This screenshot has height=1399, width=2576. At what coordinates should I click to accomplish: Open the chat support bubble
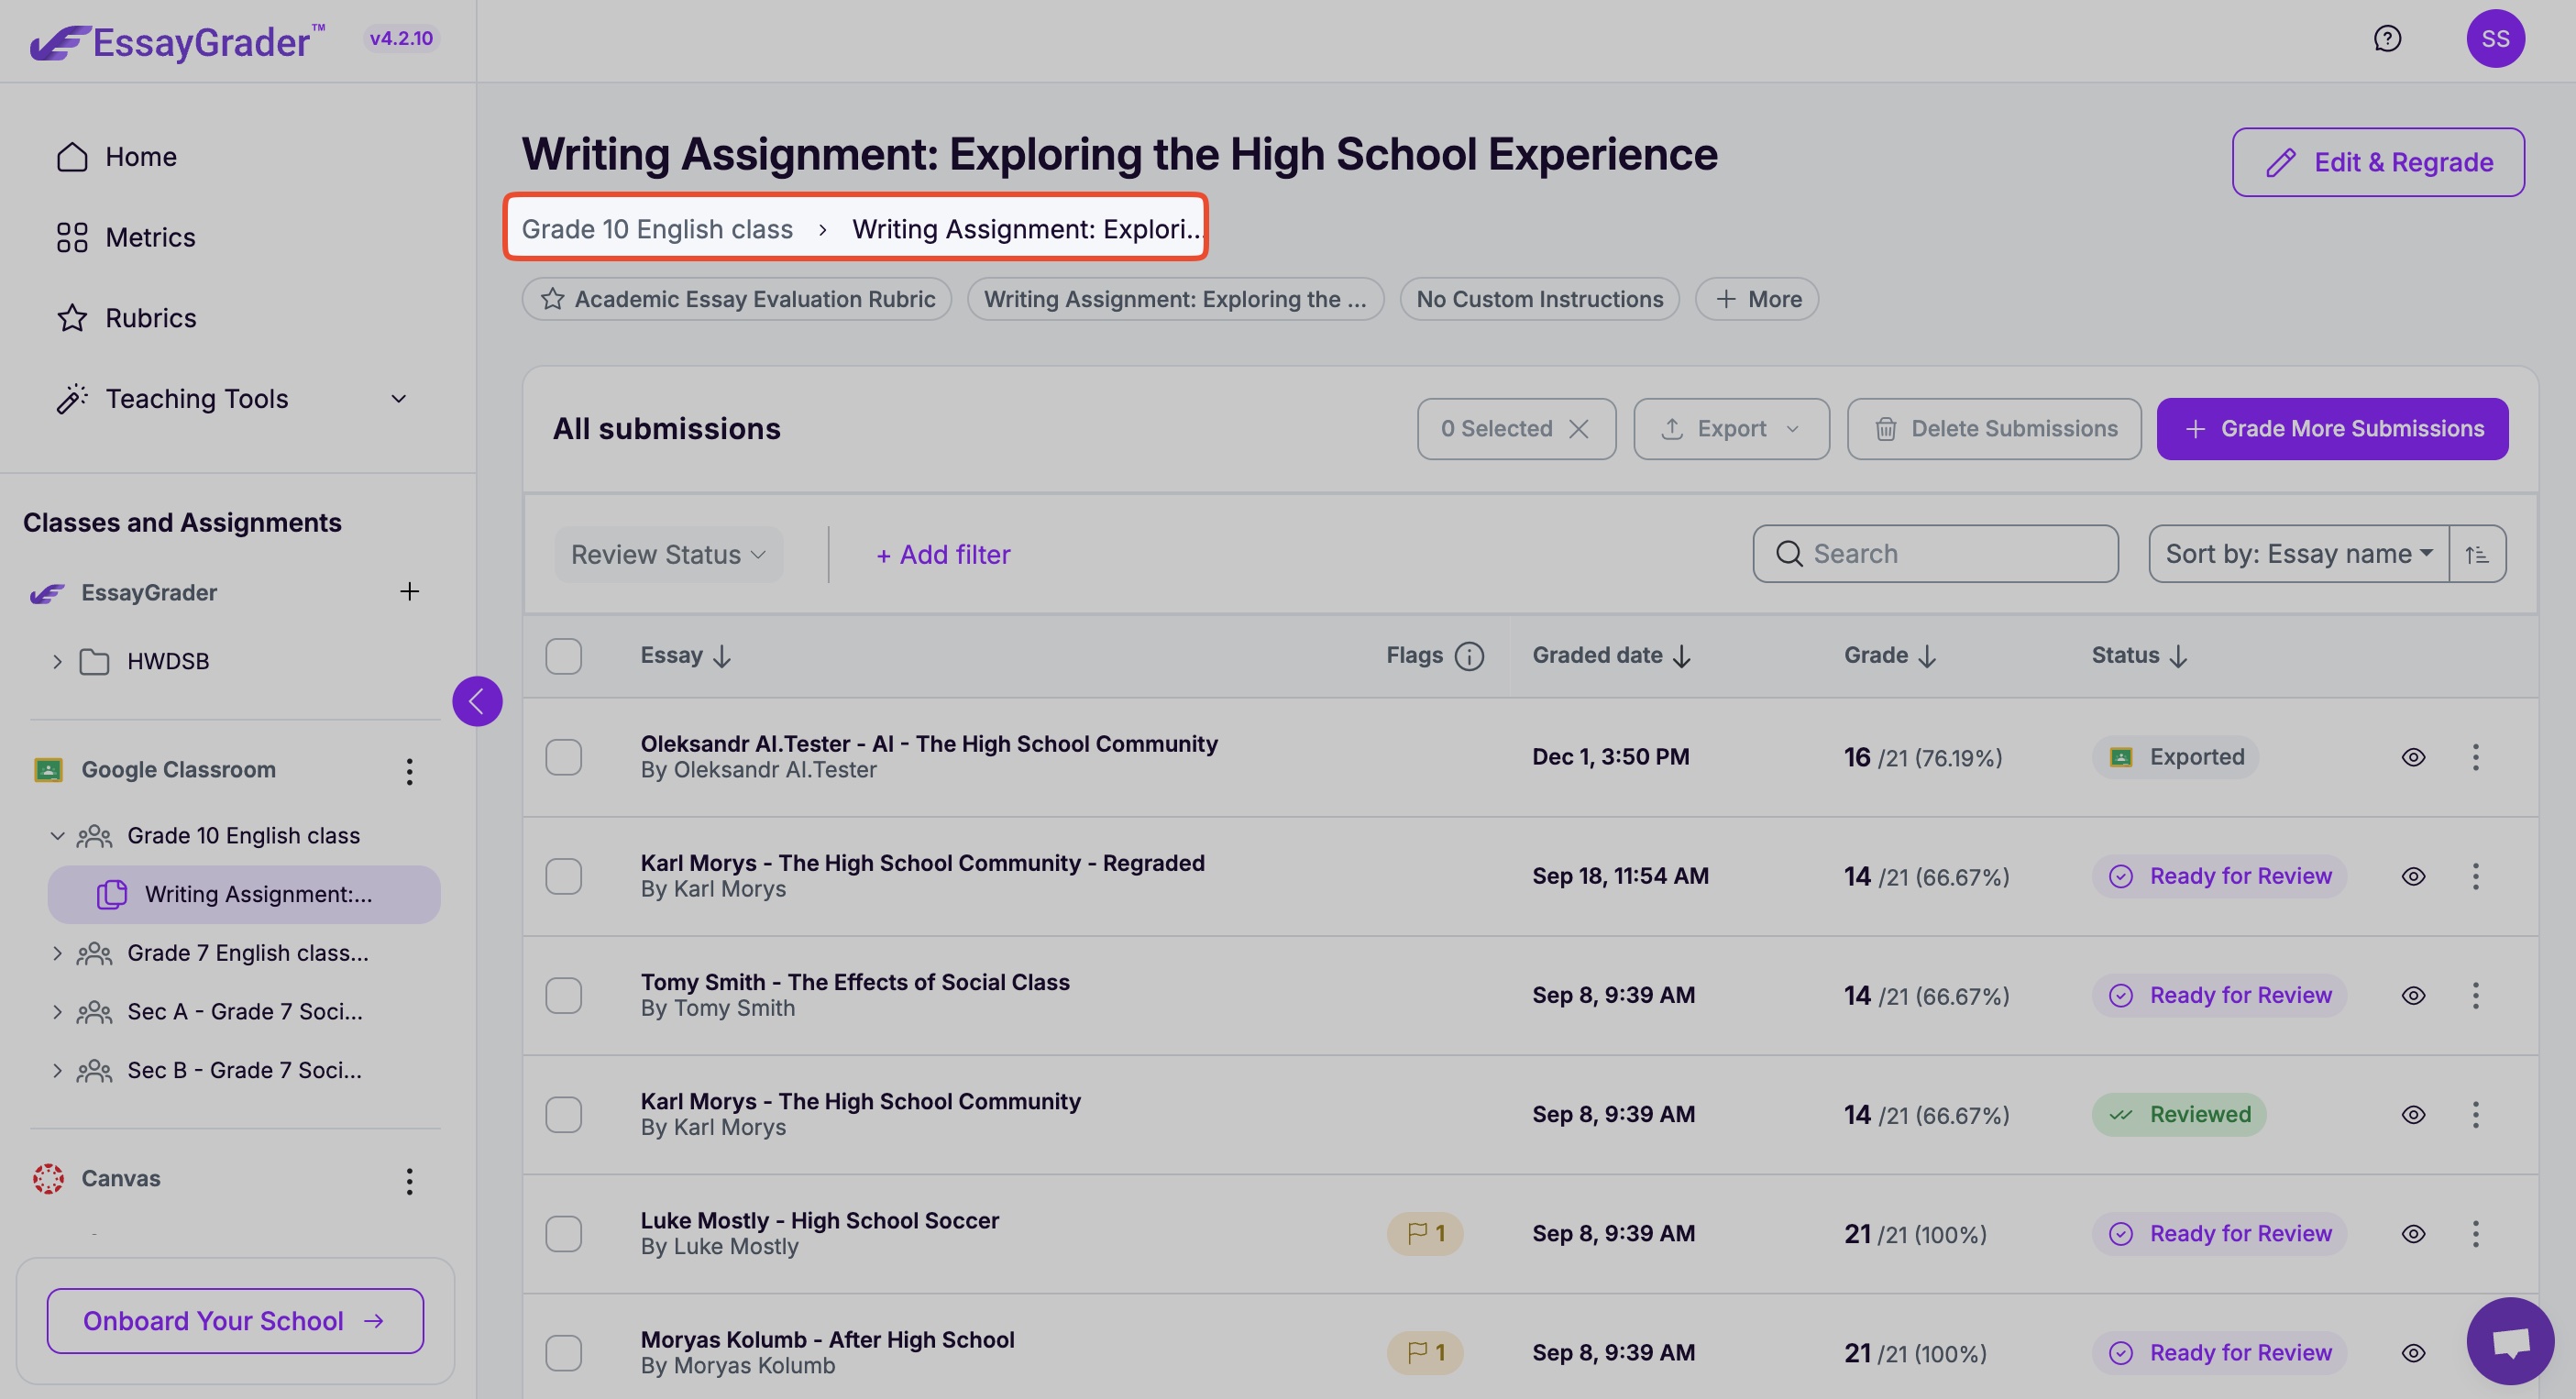click(x=2510, y=1341)
